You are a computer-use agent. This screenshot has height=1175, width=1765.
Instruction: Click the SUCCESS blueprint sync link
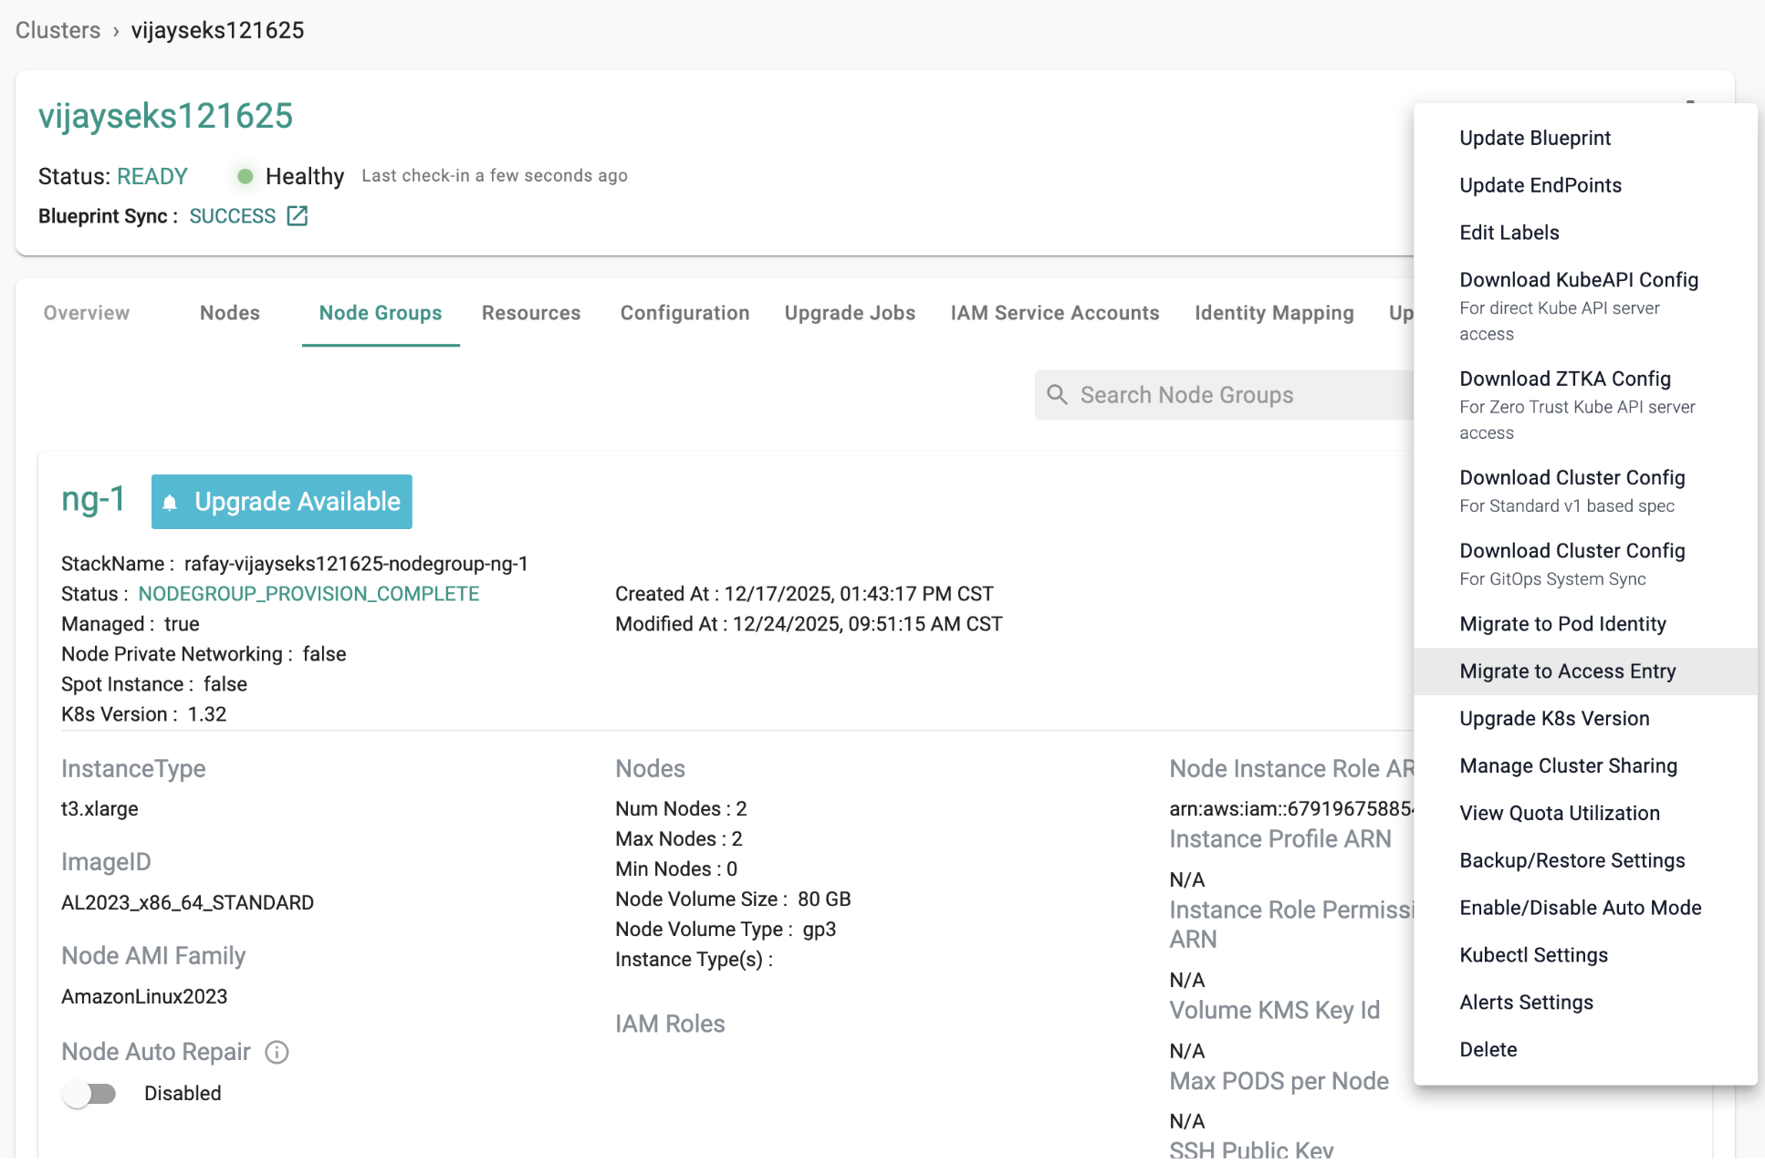click(232, 216)
